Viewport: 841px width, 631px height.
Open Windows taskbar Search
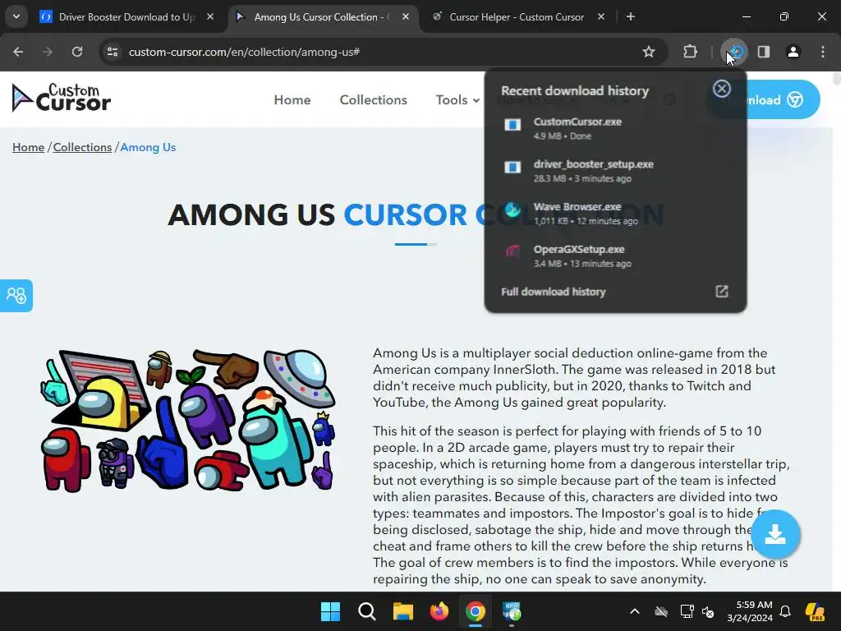click(367, 611)
